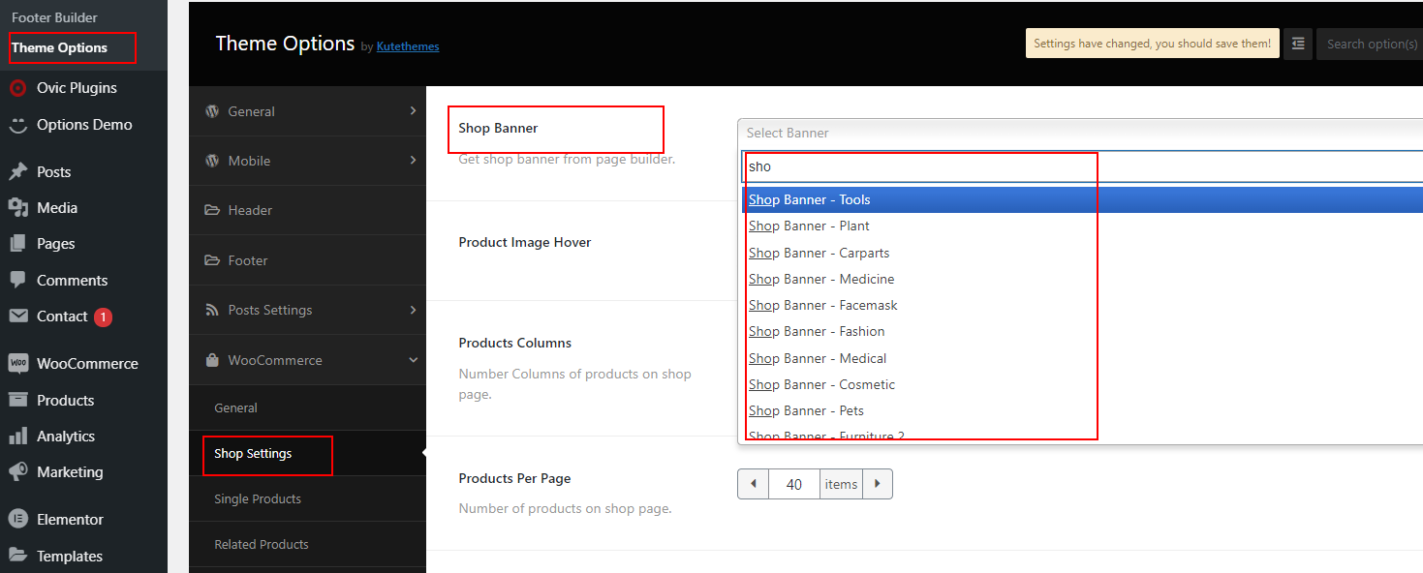The height and width of the screenshot is (573, 1423).
Task: Select Shop Banner - Plant option
Action: pos(1082,226)
